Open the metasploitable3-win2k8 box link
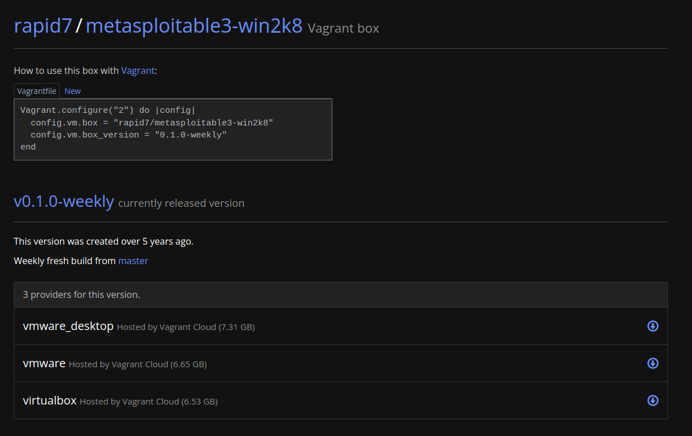The image size is (692, 436). pos(193,26)
